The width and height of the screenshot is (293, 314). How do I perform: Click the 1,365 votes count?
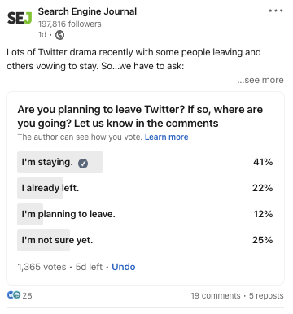point(42,267)
